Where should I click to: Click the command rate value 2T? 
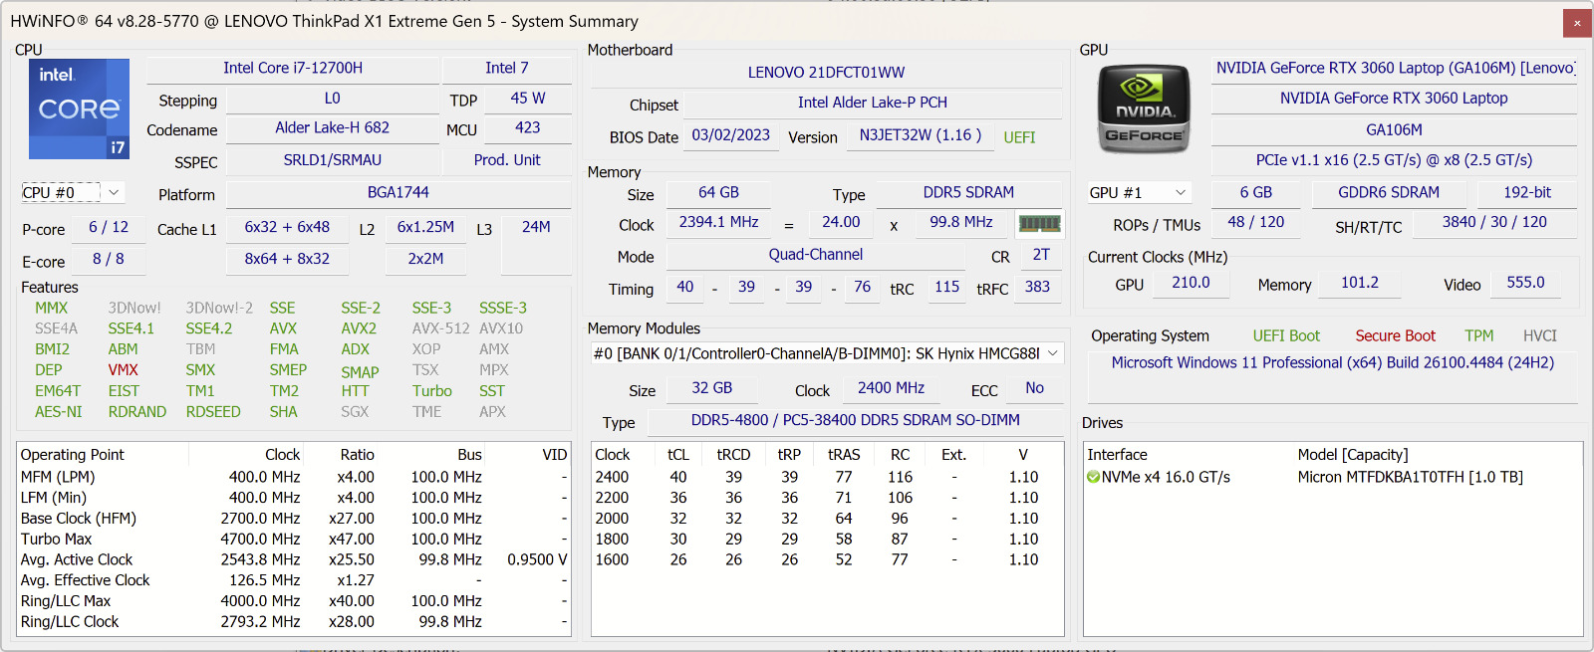pyautogui.click(x=1041, y=255)
